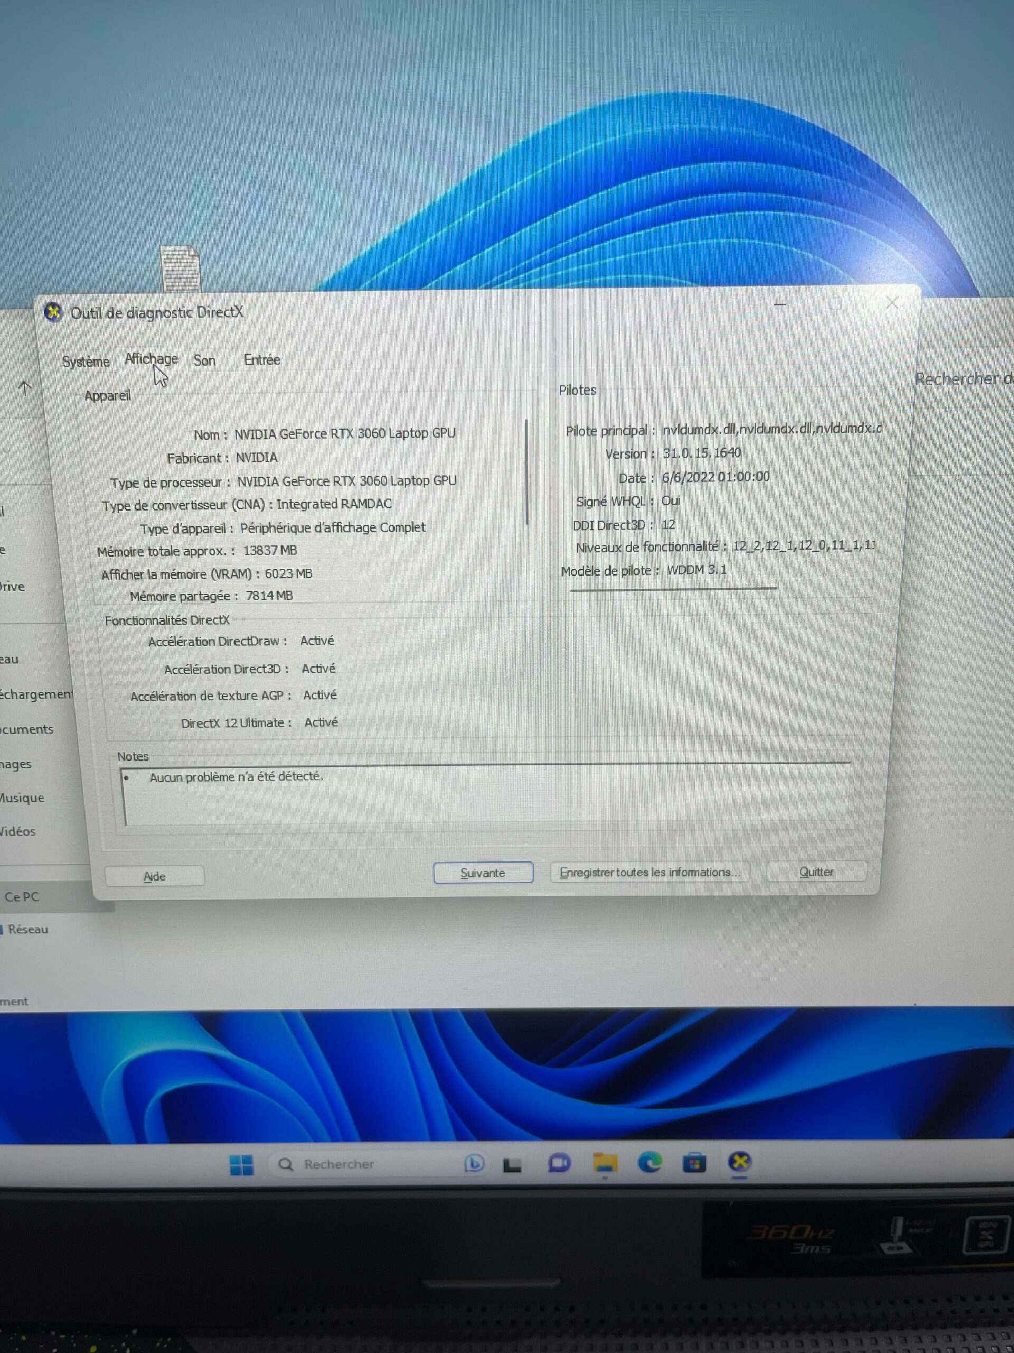The height and width of the screenshot is (1353, 1014).
Task: Select Réseau in Explorer sidebar
Action: click(27, 929)
